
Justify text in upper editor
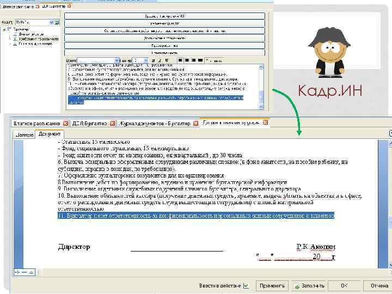[200, 60]
